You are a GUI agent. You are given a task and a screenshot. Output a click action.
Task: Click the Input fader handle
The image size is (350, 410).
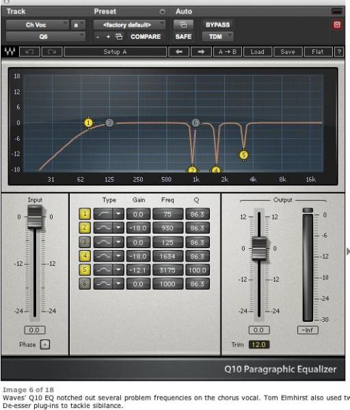35,217
